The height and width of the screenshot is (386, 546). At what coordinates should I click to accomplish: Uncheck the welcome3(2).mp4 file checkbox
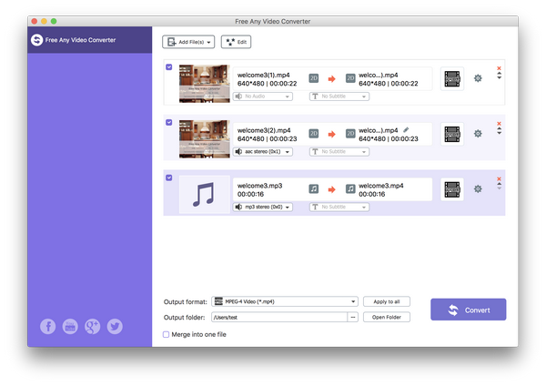tap(169, 122)
